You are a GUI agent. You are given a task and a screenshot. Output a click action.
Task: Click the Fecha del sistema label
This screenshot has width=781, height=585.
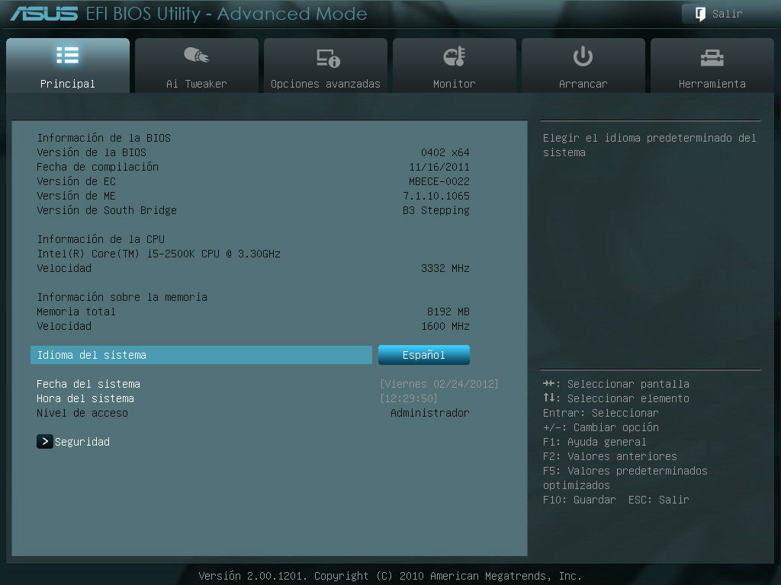88,384
